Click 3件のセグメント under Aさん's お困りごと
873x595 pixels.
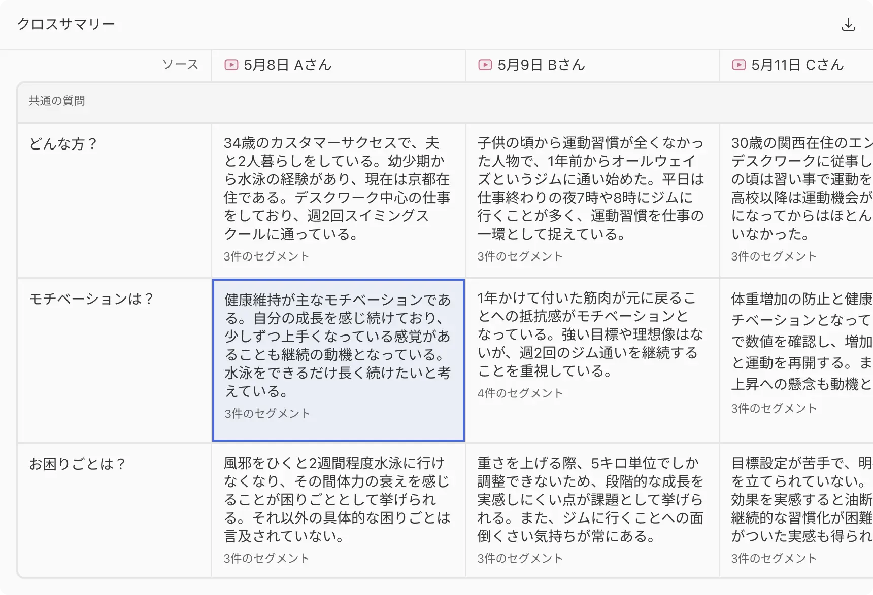pos(266,559)
